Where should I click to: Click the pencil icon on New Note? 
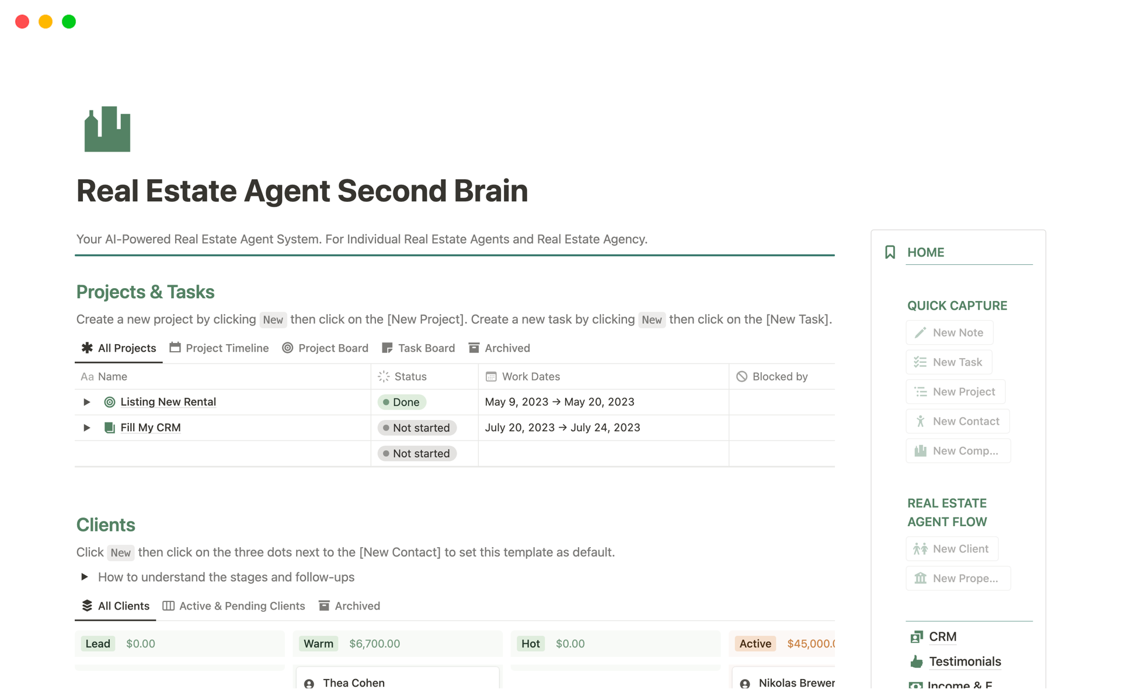click(920, 332)
